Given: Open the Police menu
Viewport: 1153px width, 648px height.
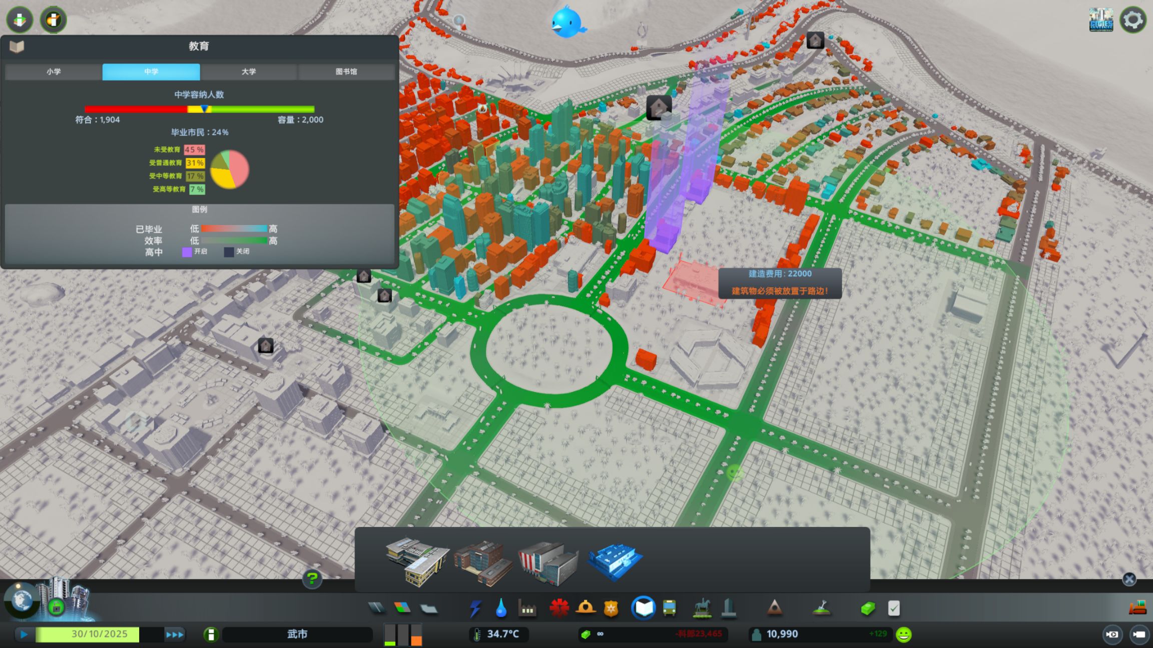Looking at the screenshot, I should (x=611, y=608).
